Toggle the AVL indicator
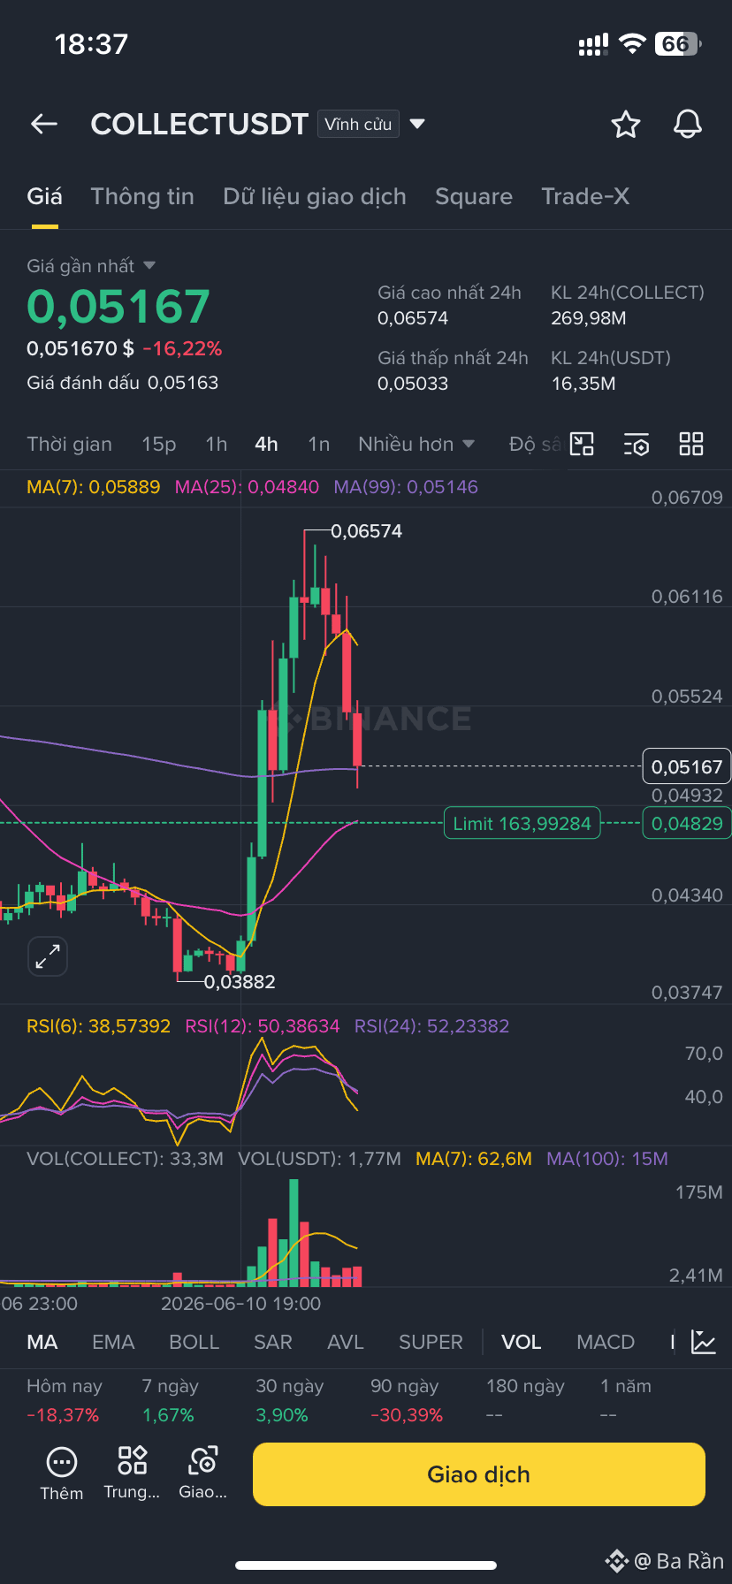Viewport: 732px width, 1584px height. point(346,1342)
